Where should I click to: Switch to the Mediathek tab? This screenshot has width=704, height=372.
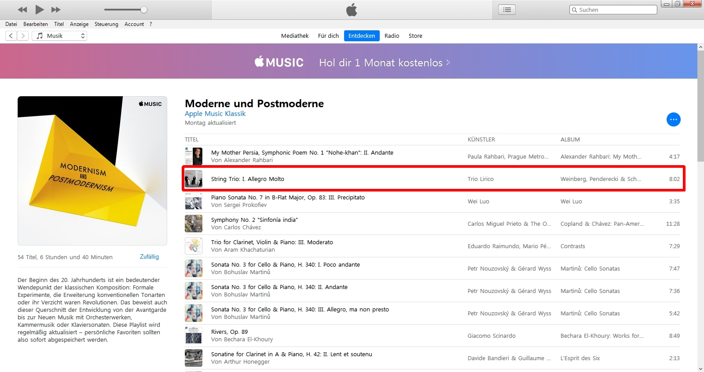[295, 36]
